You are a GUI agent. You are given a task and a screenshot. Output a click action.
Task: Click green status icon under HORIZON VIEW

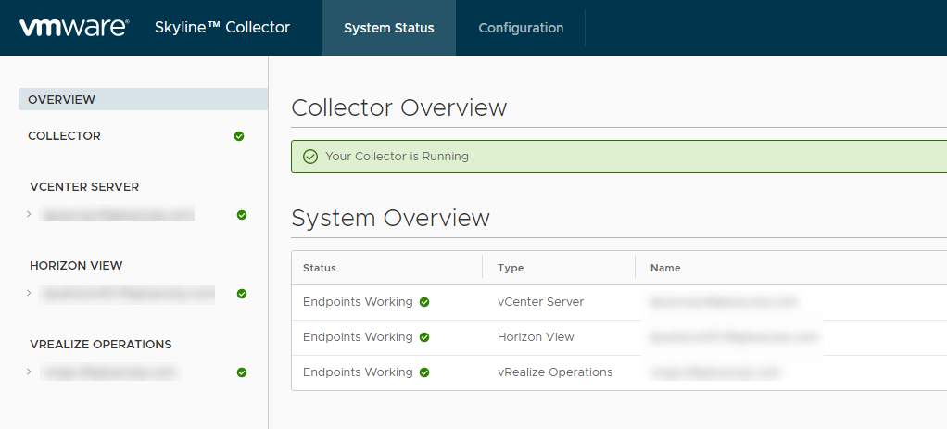coord(242,294)
